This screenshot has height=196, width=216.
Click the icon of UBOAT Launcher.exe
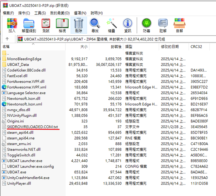pos(4,161)
